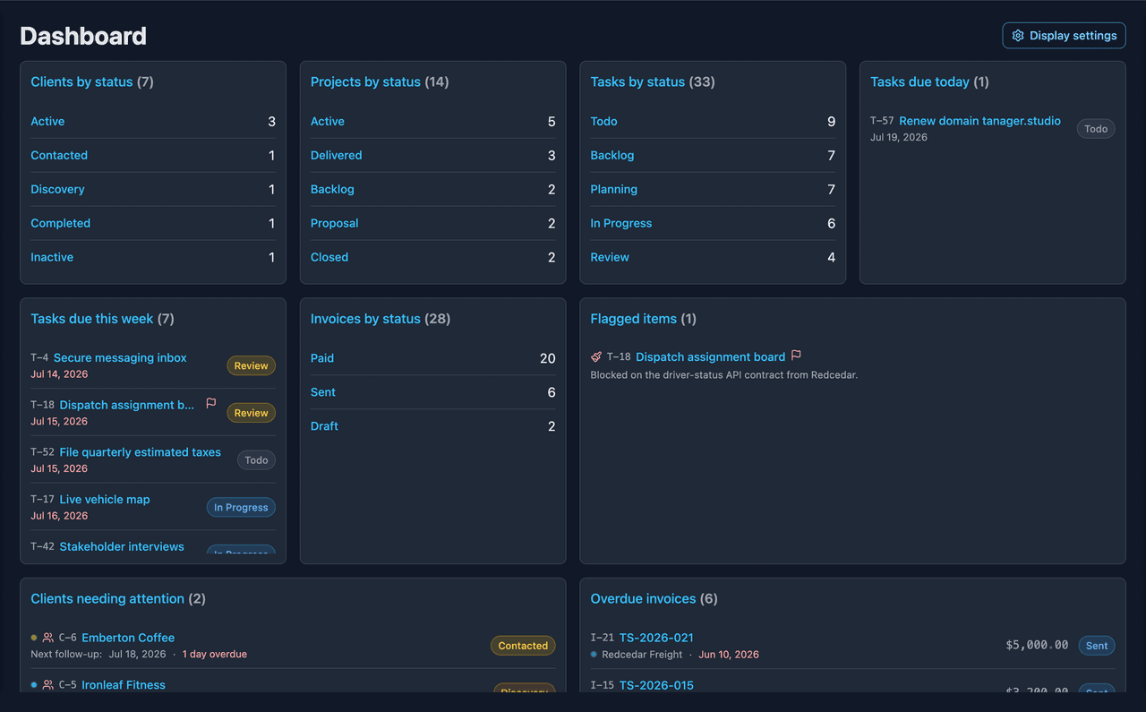Click the Sent badge on invoice TS-2026-021
Screen dimensions: 1146x712
[1097, 646]
